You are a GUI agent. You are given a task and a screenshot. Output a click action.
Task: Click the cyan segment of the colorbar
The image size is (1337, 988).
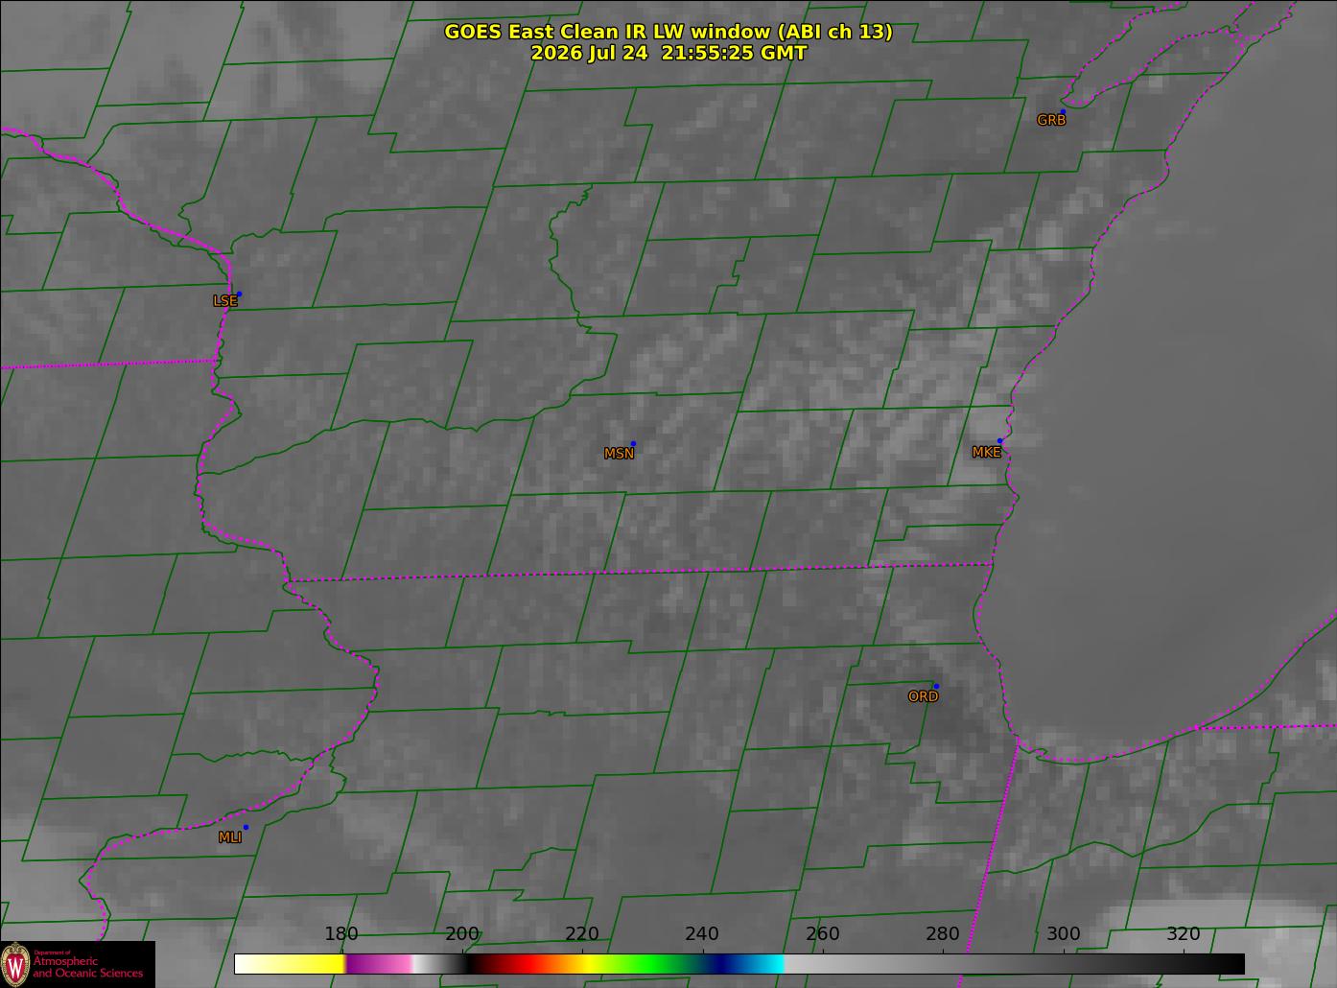(765, 964)
